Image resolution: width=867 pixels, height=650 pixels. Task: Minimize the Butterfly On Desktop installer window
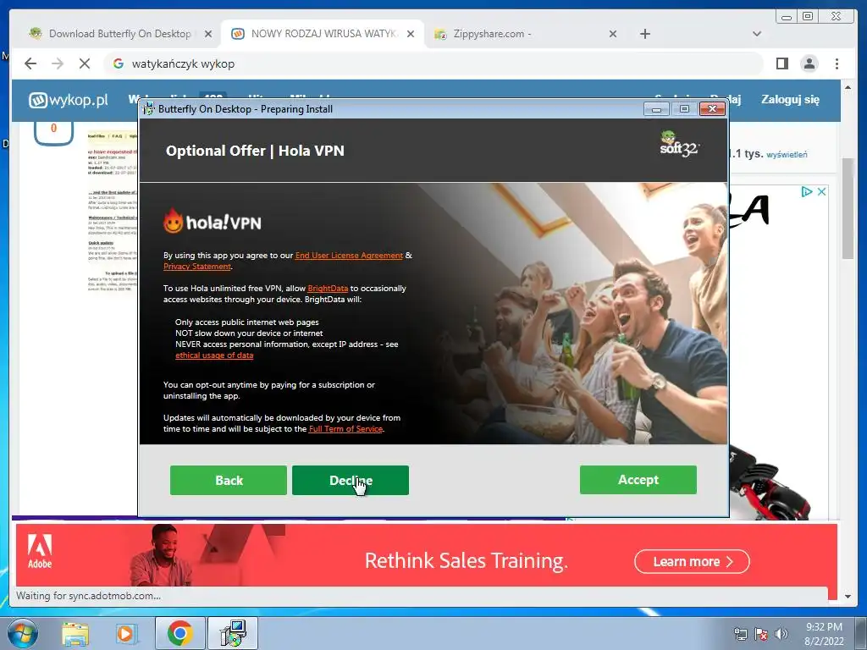coord(656,109)
